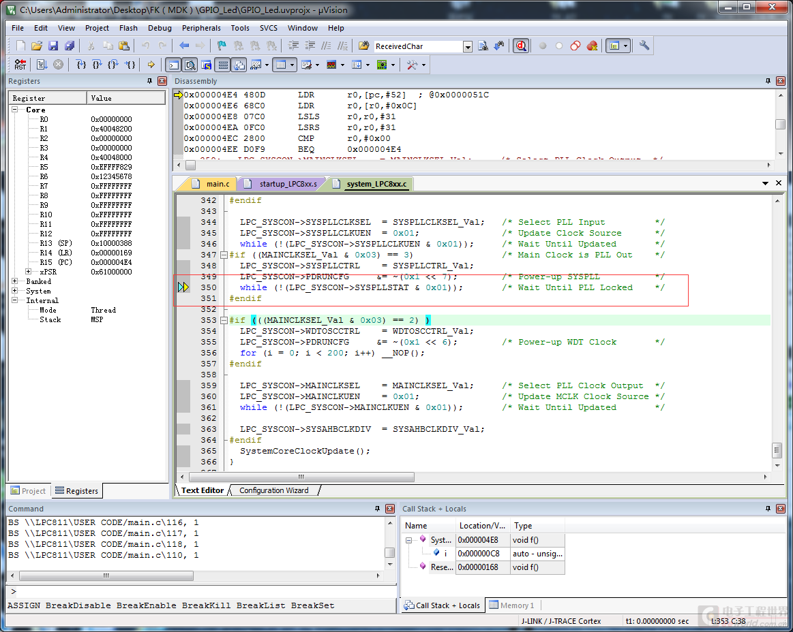Click the Save All icon
The width and height of the screenshot is (793, 632).
click(70, 46)
